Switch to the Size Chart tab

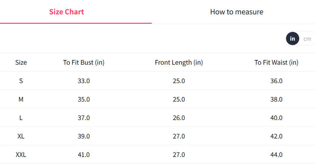coord(66,12)
